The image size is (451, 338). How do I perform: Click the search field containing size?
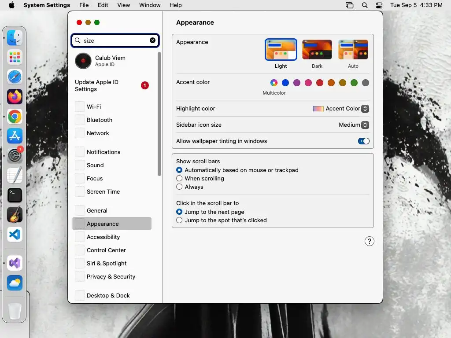click(115, 40)
